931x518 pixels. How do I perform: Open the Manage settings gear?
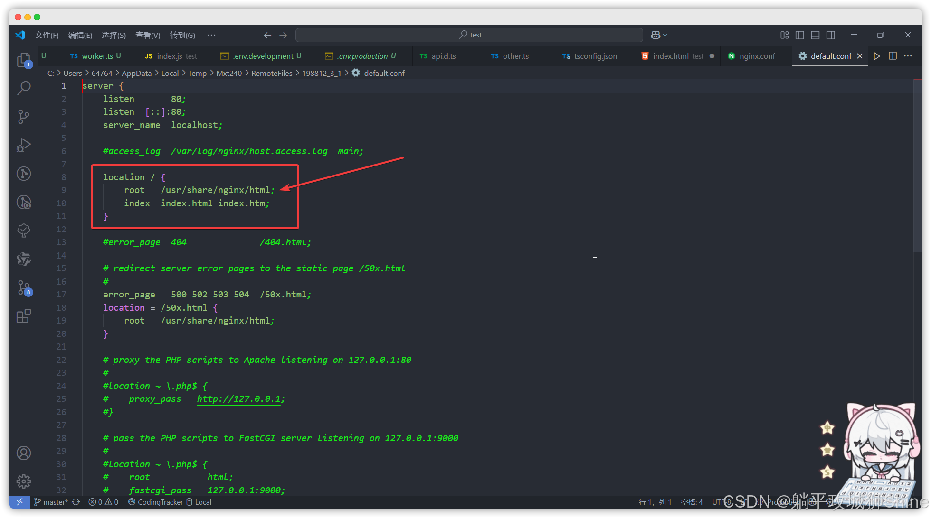tap(24, 481)
